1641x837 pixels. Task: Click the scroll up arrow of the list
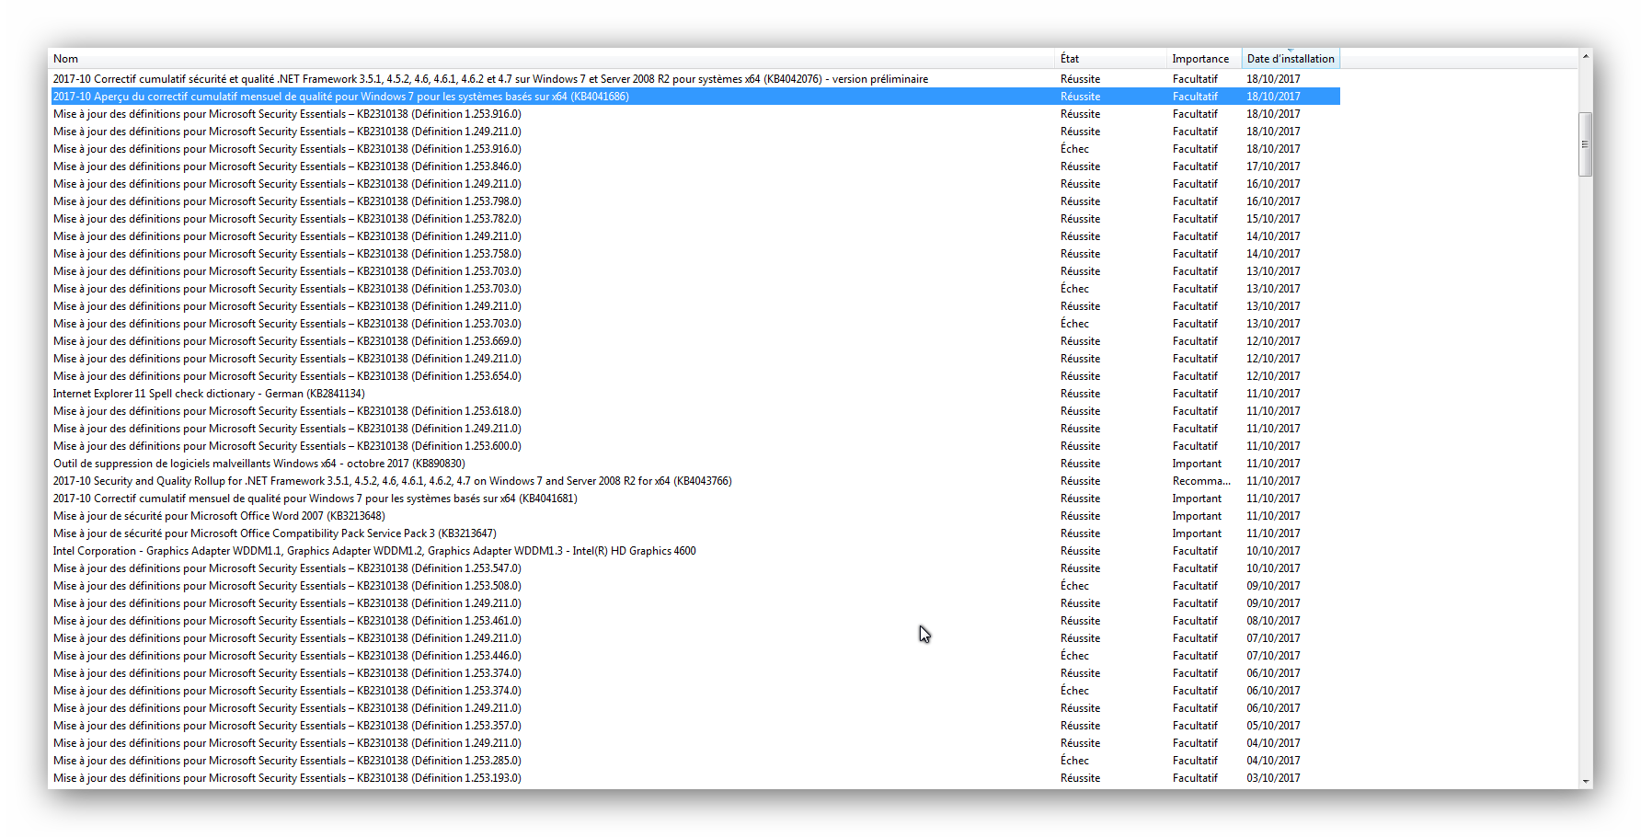(1585, 57)
